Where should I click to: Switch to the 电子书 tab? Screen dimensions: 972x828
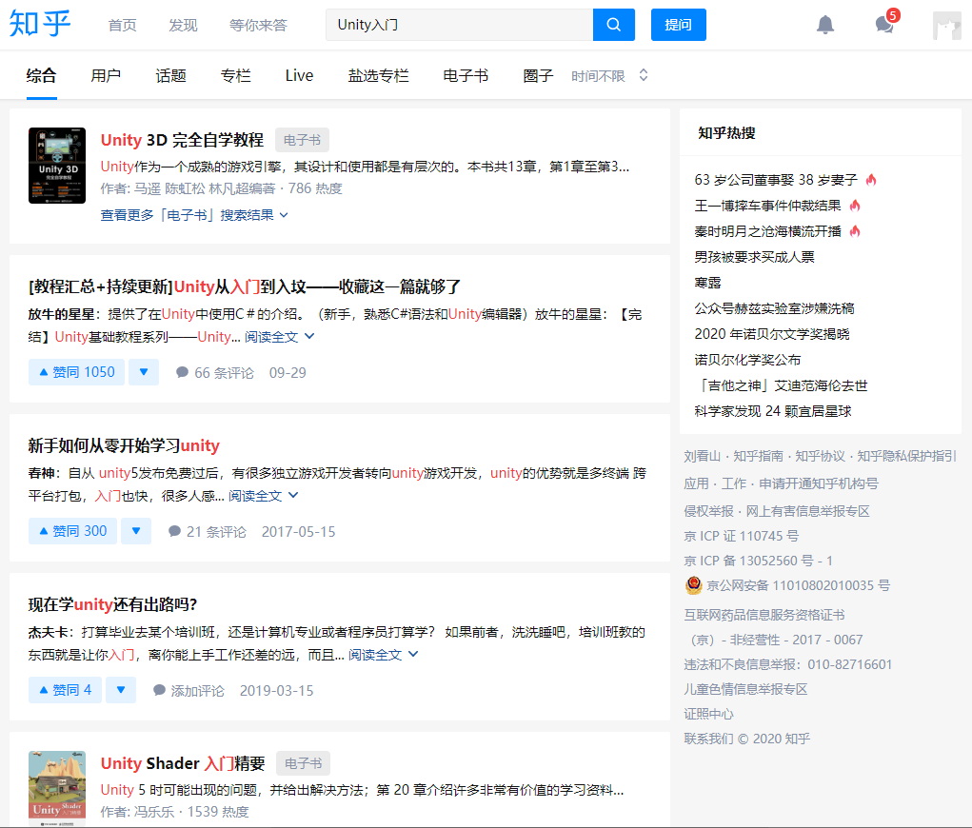(466, 75)
